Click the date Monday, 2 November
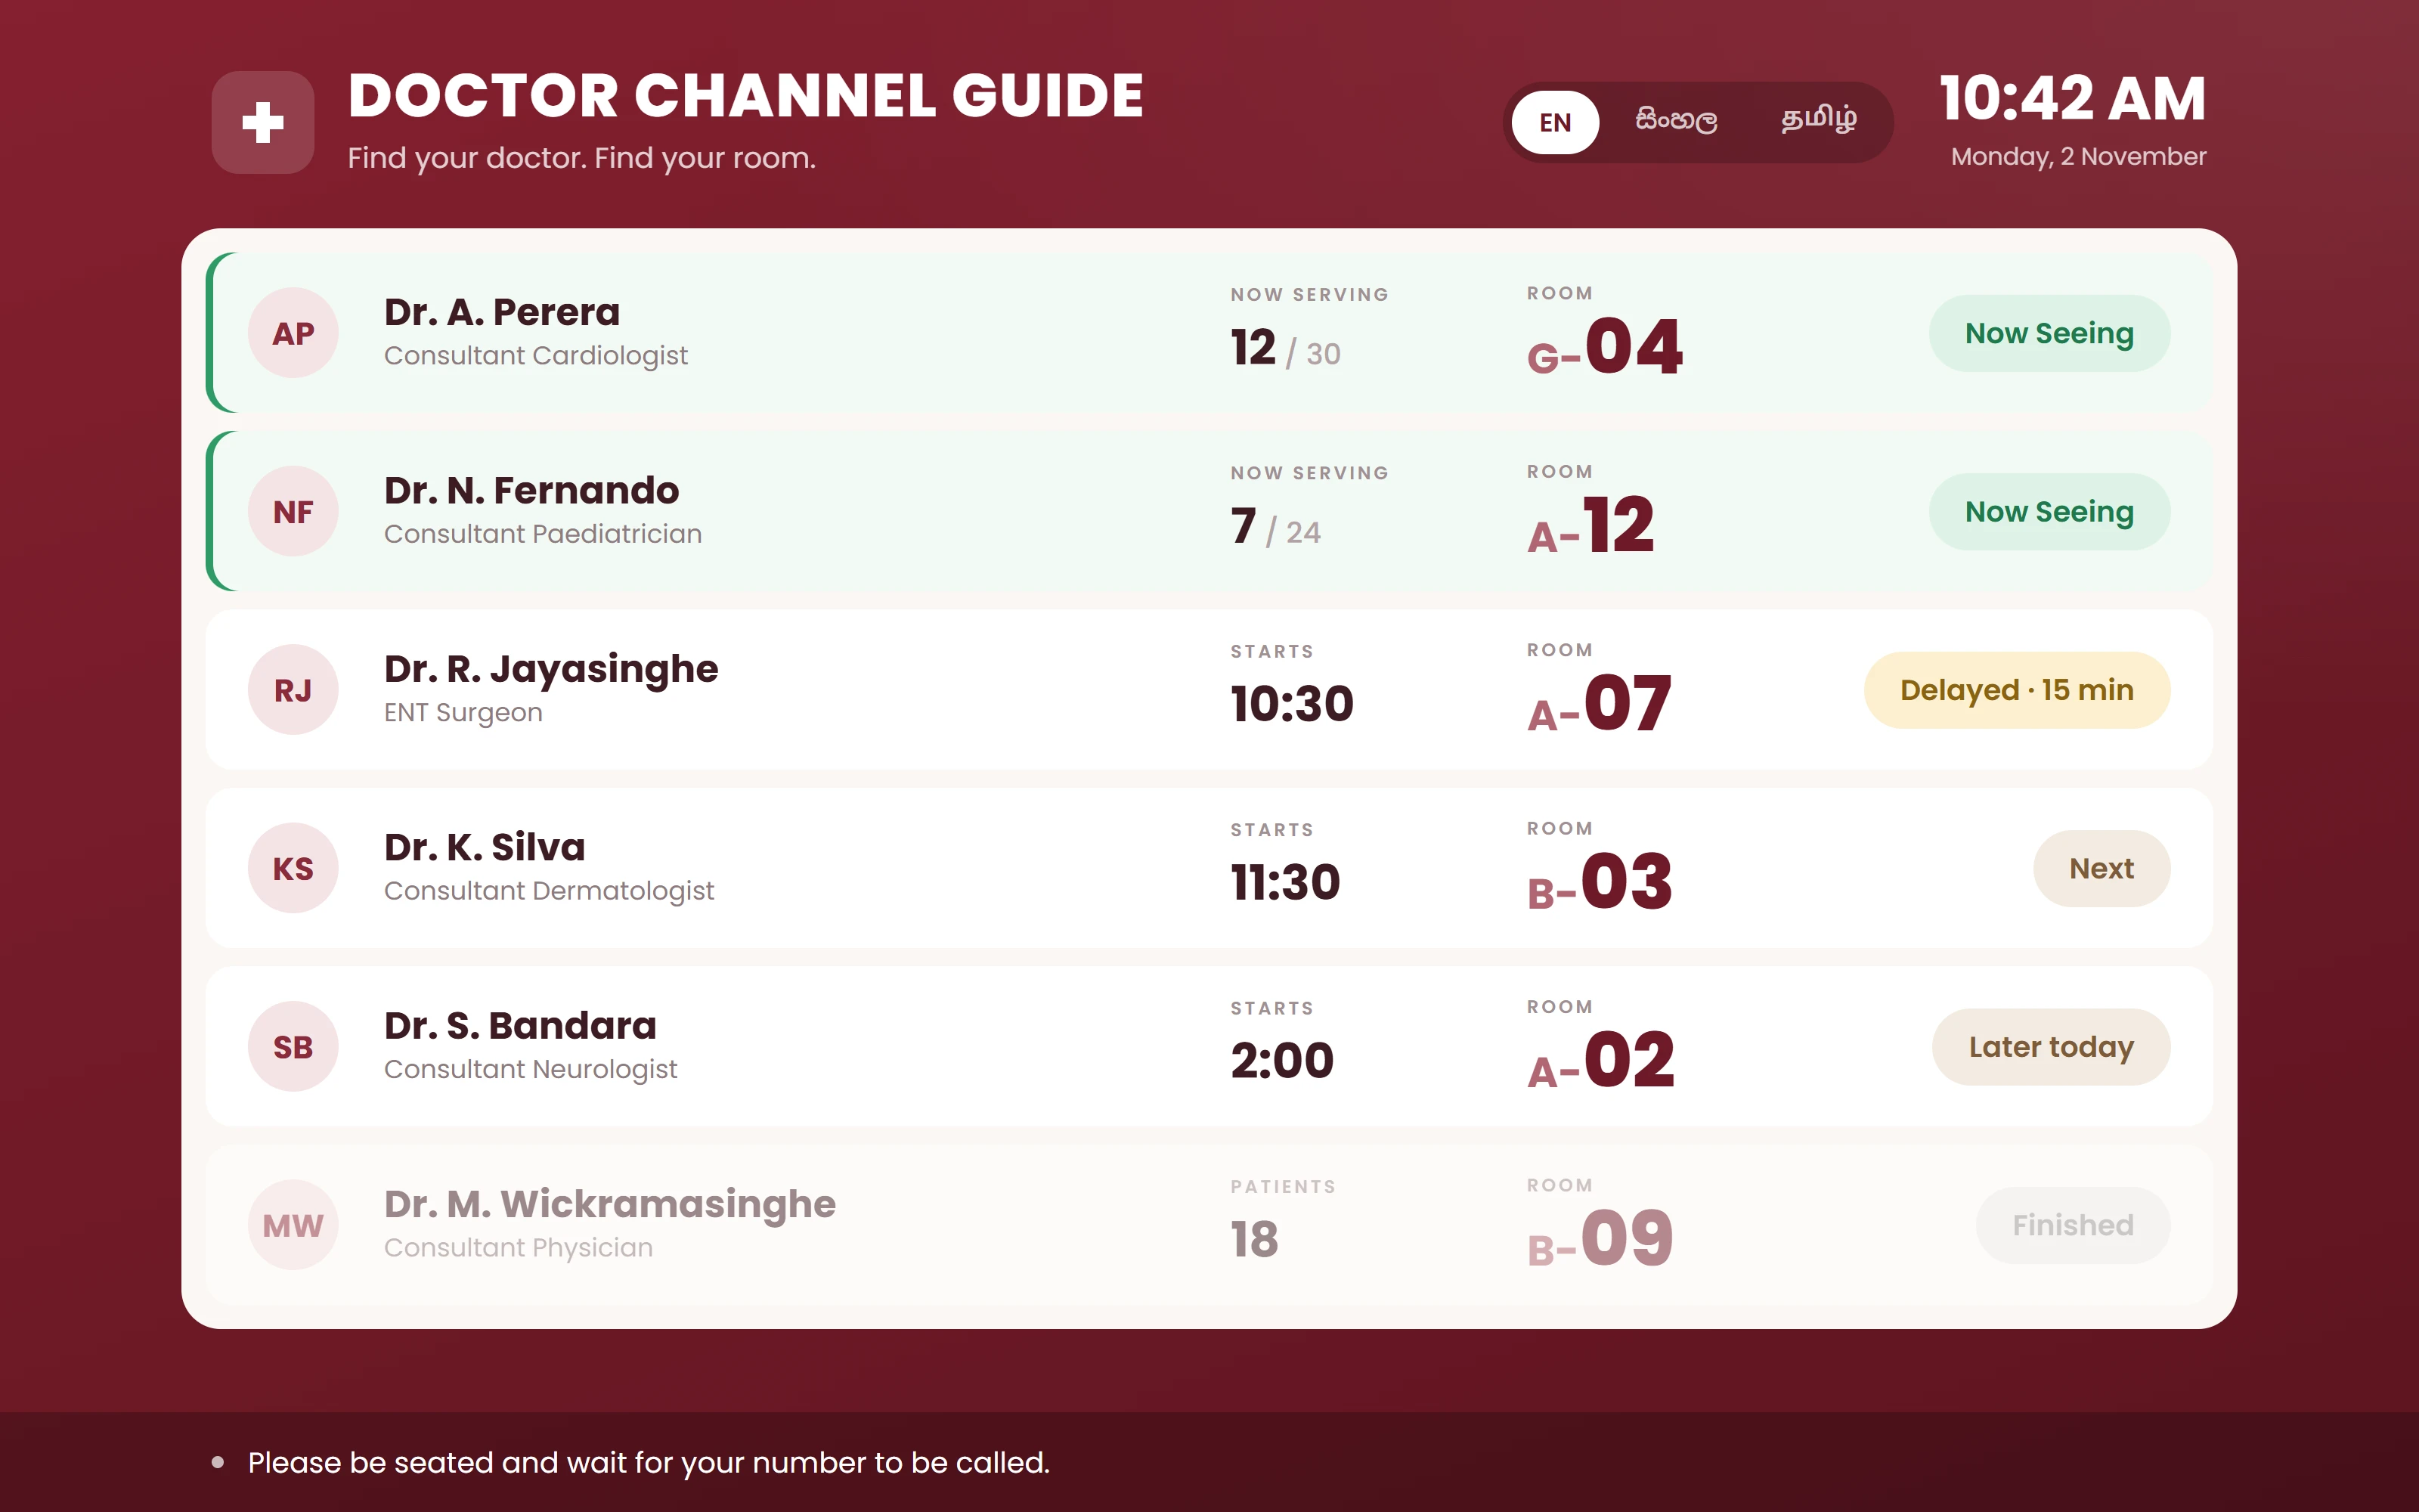Image resolution: width=2419 pixels, height=1512 pixels. (x=2078, y=157)
